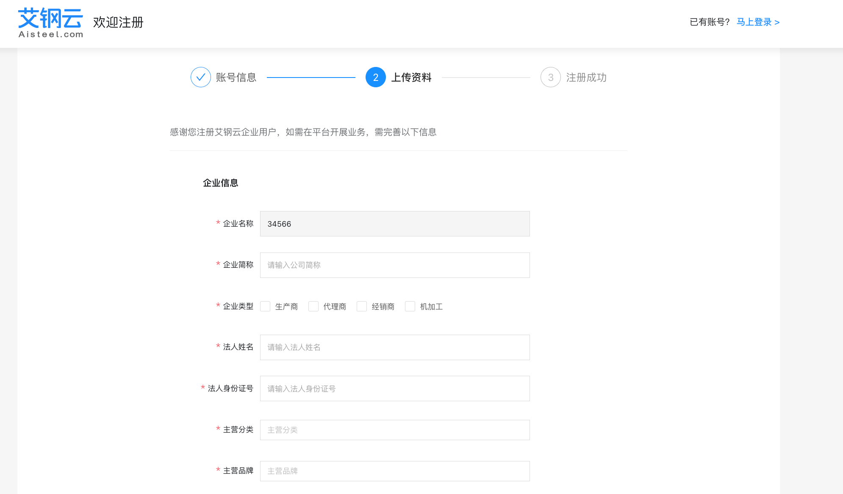Image resolution: width=843 pixels, height=494 pixels.
Task: Click the 上传资料 step label
Action: [x=411, y=77]
